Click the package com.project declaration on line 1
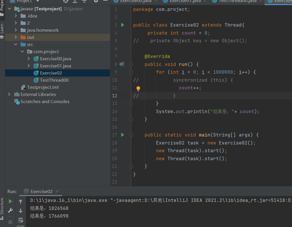This screenshot has width=292, height=227. pos(161,9)
